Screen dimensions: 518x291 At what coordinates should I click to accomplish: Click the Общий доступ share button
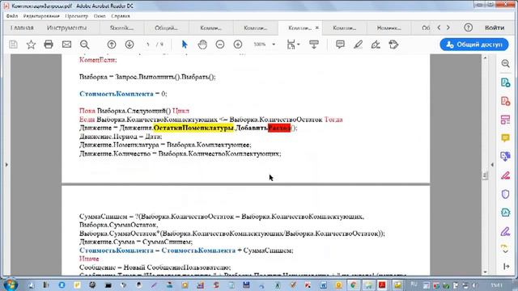coord(474,44)
